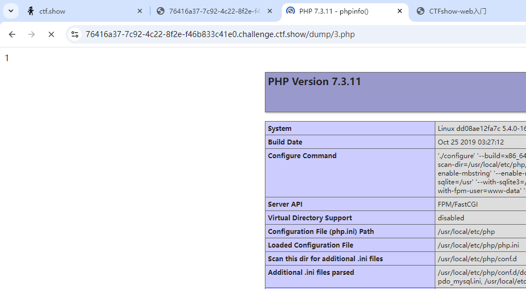Close the ctf.show tab
This screenshot has height=289, width=526.
[x=140, y=11]
